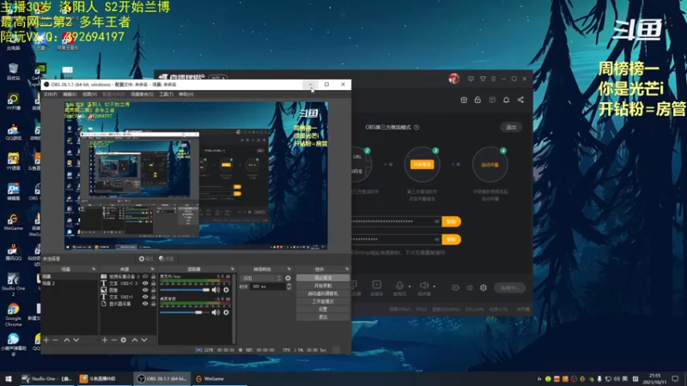The image size is (687, 386).
Task: Open source 滤镜 filters in OBS
Action: coord(167,259)
